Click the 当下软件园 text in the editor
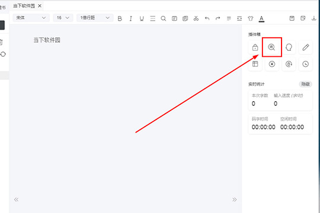The height and width of the screenshot is (213, 320). tap(47, 40)
